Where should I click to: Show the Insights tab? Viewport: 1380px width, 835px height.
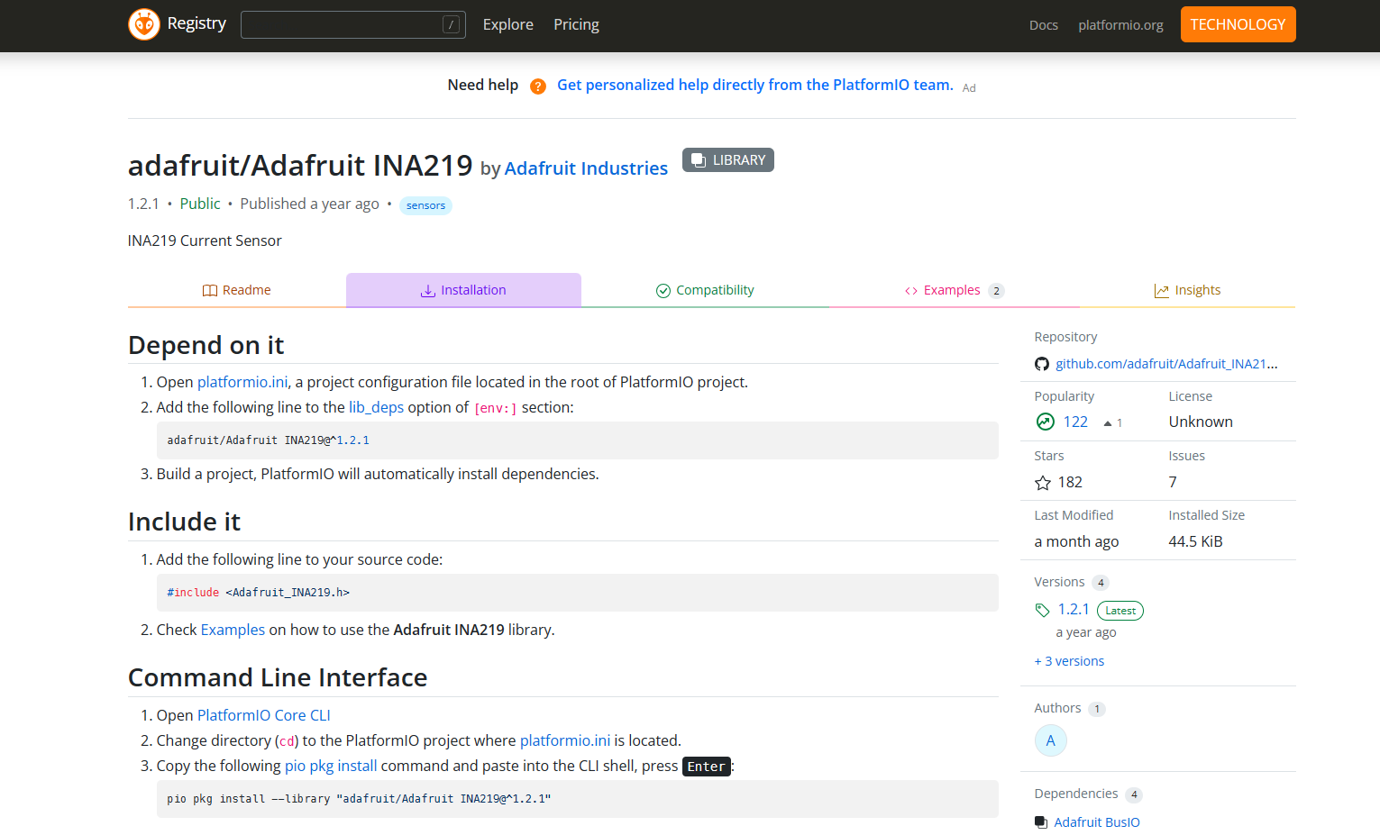pyautogui.click(x=1187, y=290)
